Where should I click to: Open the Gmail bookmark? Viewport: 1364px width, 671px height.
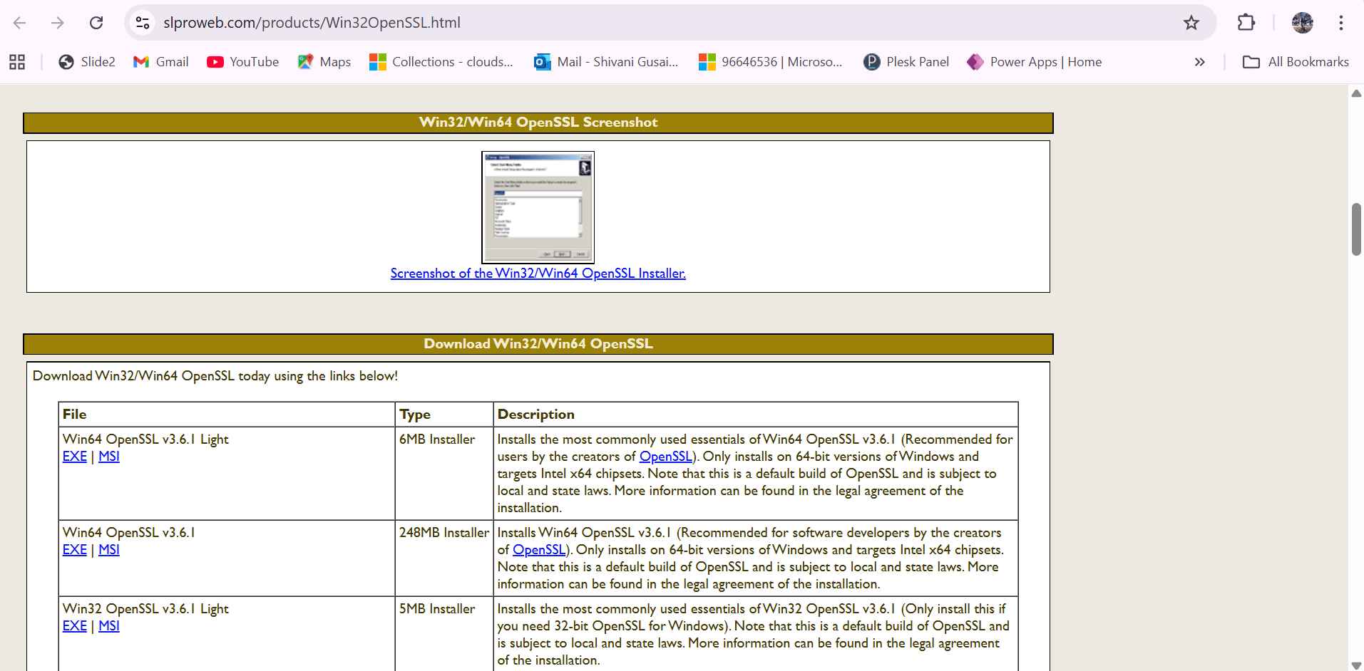(x=161, y=62)
